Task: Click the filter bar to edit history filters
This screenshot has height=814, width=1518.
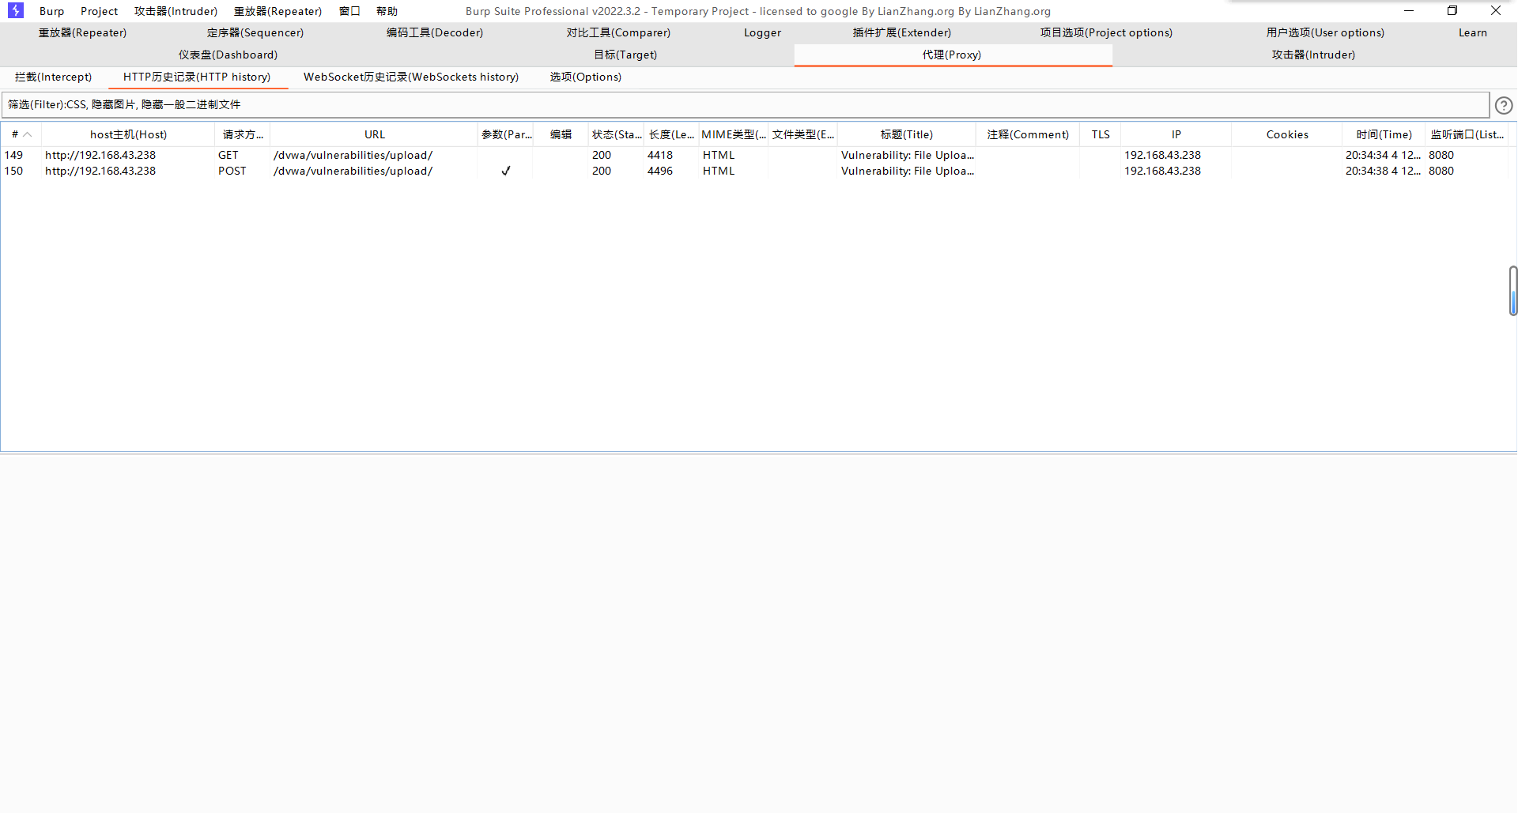Action: click(746, 105)
